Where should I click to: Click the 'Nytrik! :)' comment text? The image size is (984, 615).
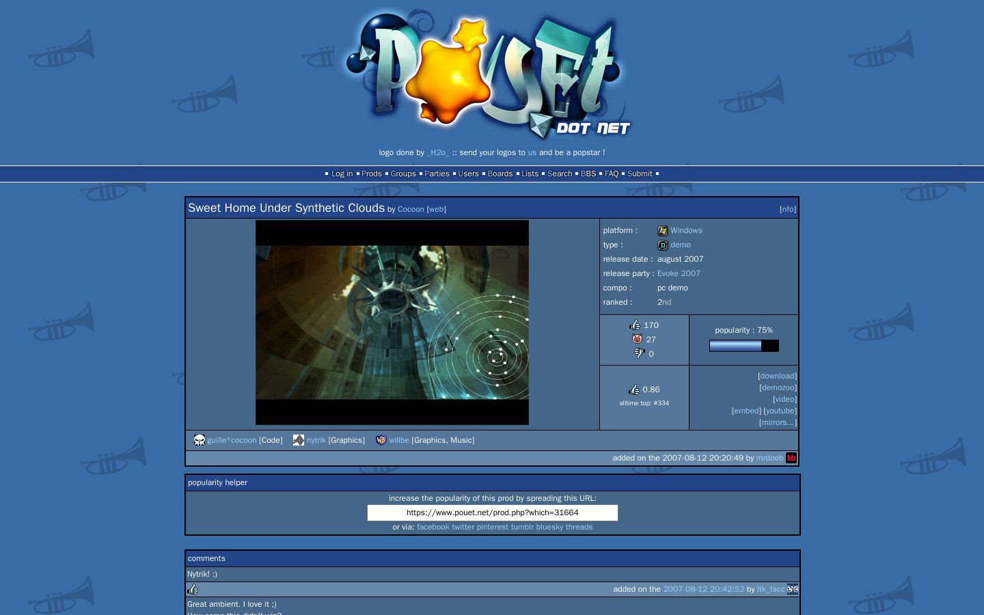tap(202, 574)
